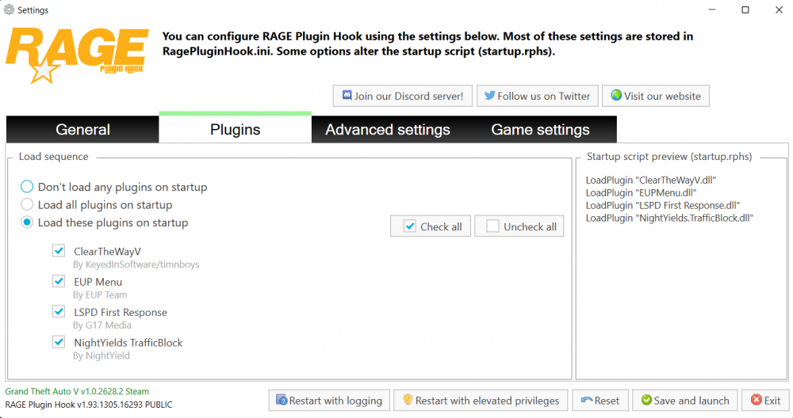The width and height of the screenshot is (793, 418).
Task: Click LoadPlugin "EUPMenu.dll" script line
Action: [642, 193]
